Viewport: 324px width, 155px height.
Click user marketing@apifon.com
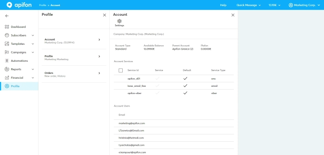point(132,123)
